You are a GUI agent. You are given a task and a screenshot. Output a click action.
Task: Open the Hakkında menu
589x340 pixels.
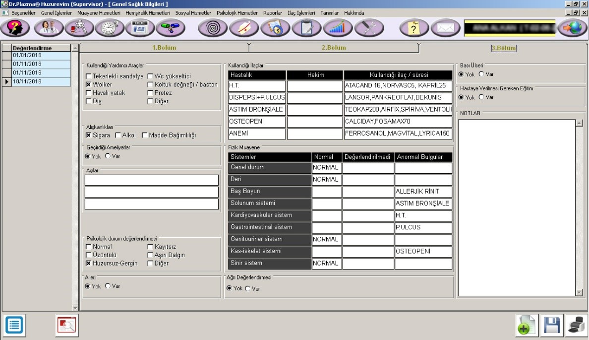(x=354, y=13)
